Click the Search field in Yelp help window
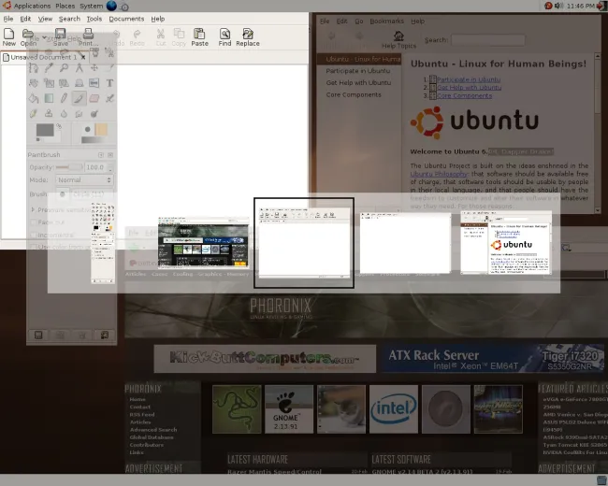The image size is (608, 486). [487, 40]
